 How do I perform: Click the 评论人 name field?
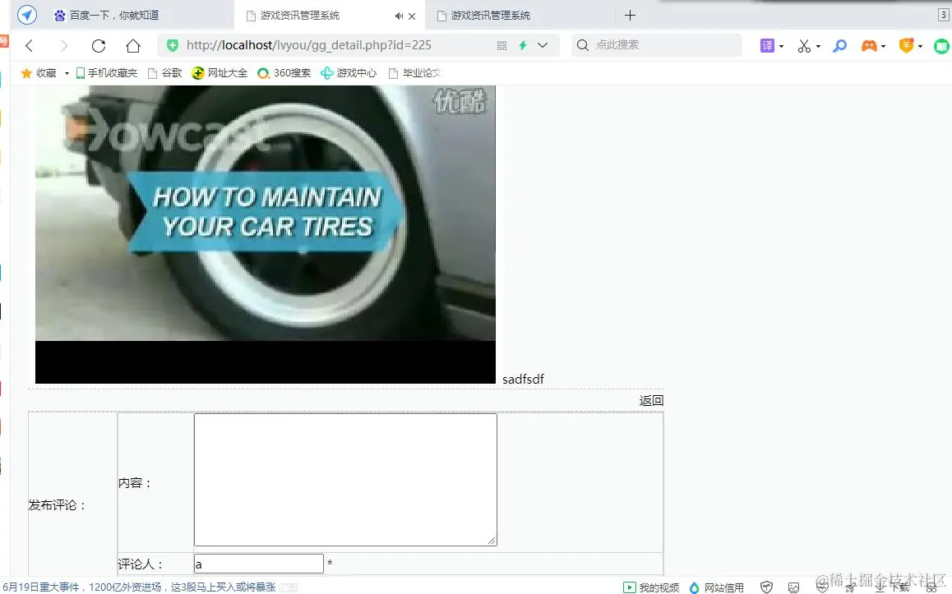tap(259, 564)
